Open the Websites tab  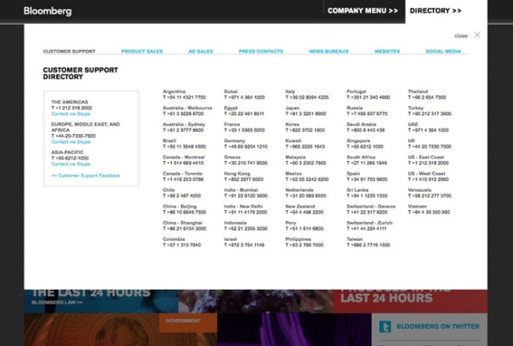click(387, 52)
